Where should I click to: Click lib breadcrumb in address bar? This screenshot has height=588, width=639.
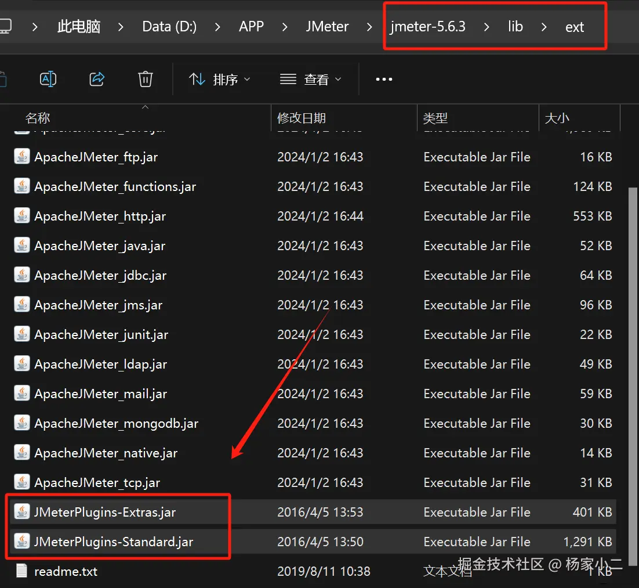coord(515,27)
